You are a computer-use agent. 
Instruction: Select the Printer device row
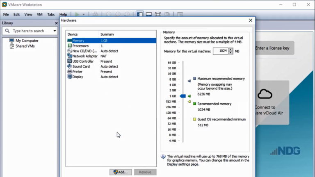(112, 72)
